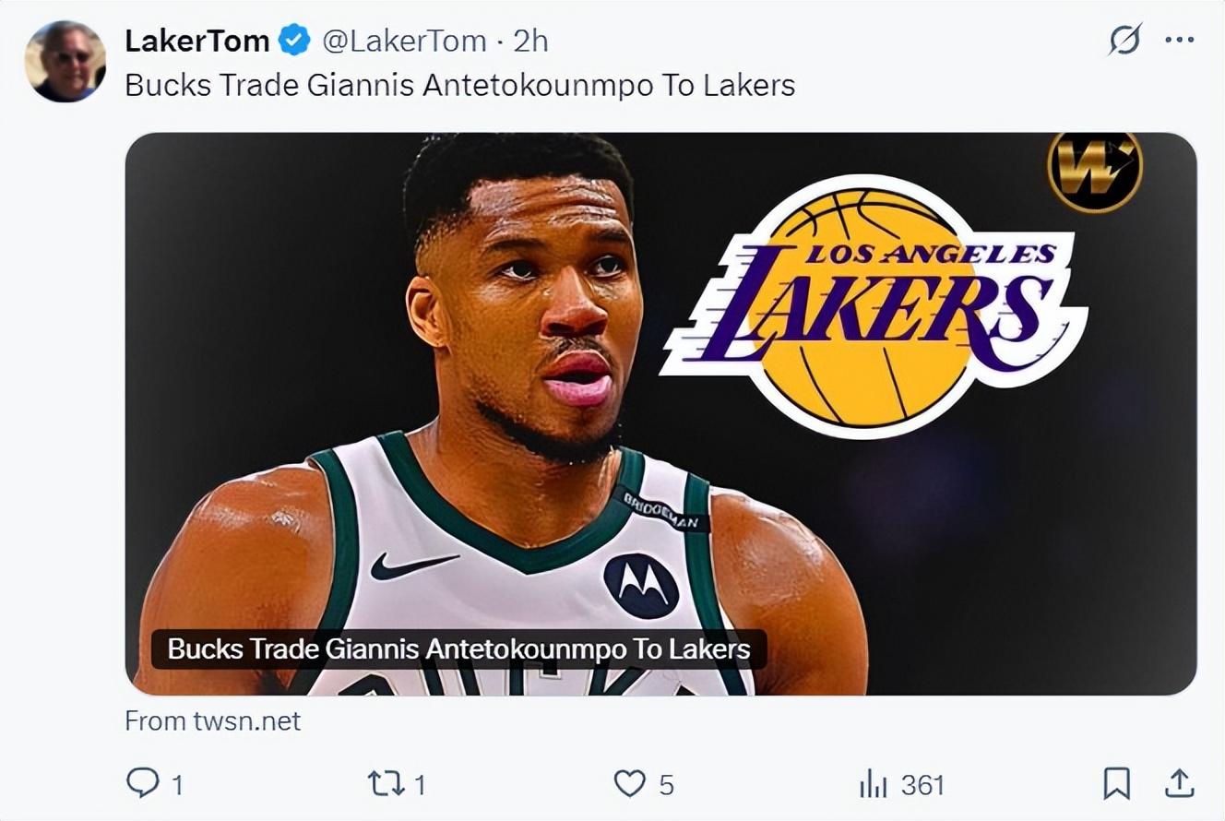Click the Los Angeles Lakers logo

pos(872,304)
